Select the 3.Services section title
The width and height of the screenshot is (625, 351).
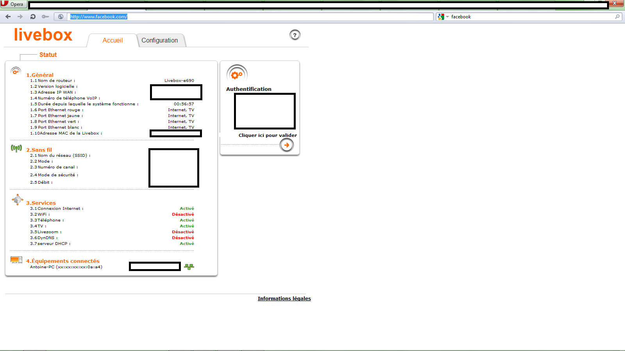41,203
